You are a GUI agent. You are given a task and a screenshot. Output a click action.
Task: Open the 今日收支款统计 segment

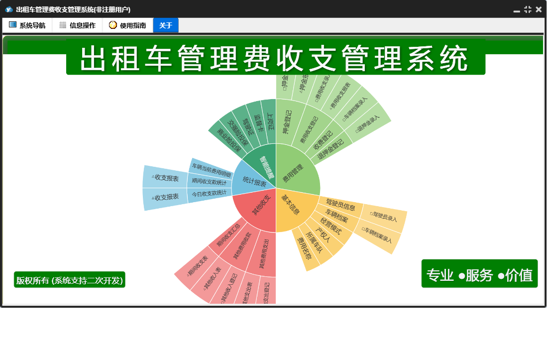pyautogui.click(x=209, y=193)
